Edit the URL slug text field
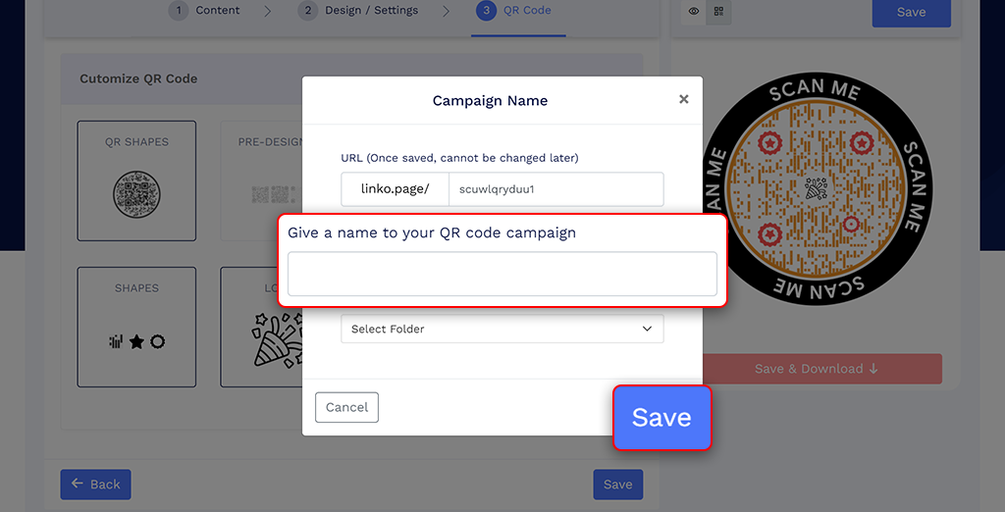Image resolution: width=1005 pixels, height=512 pixels. (555, 189)
